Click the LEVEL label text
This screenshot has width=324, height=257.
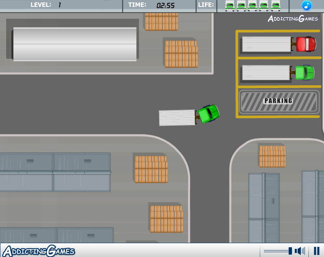(x=41, y=5)
